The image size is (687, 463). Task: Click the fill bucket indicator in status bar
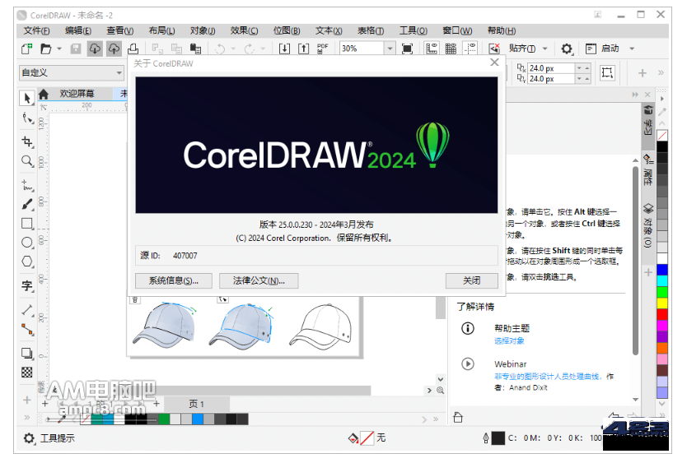pos(353,438)
